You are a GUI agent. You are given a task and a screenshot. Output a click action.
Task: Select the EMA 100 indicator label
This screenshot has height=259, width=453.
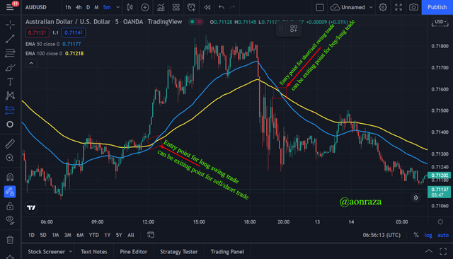pos(44,53)
